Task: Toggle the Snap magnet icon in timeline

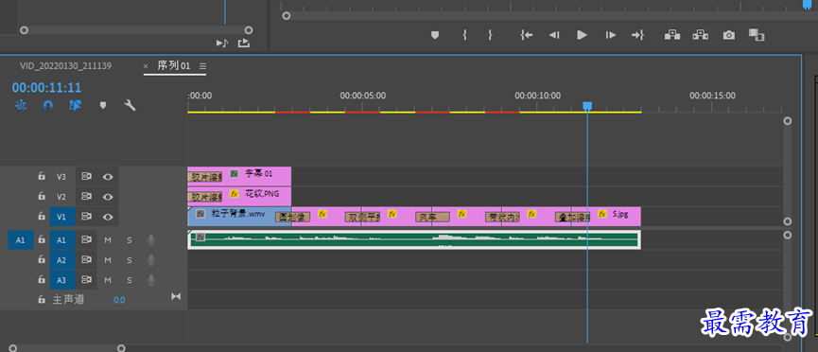Action: click(x=48, y=105)
